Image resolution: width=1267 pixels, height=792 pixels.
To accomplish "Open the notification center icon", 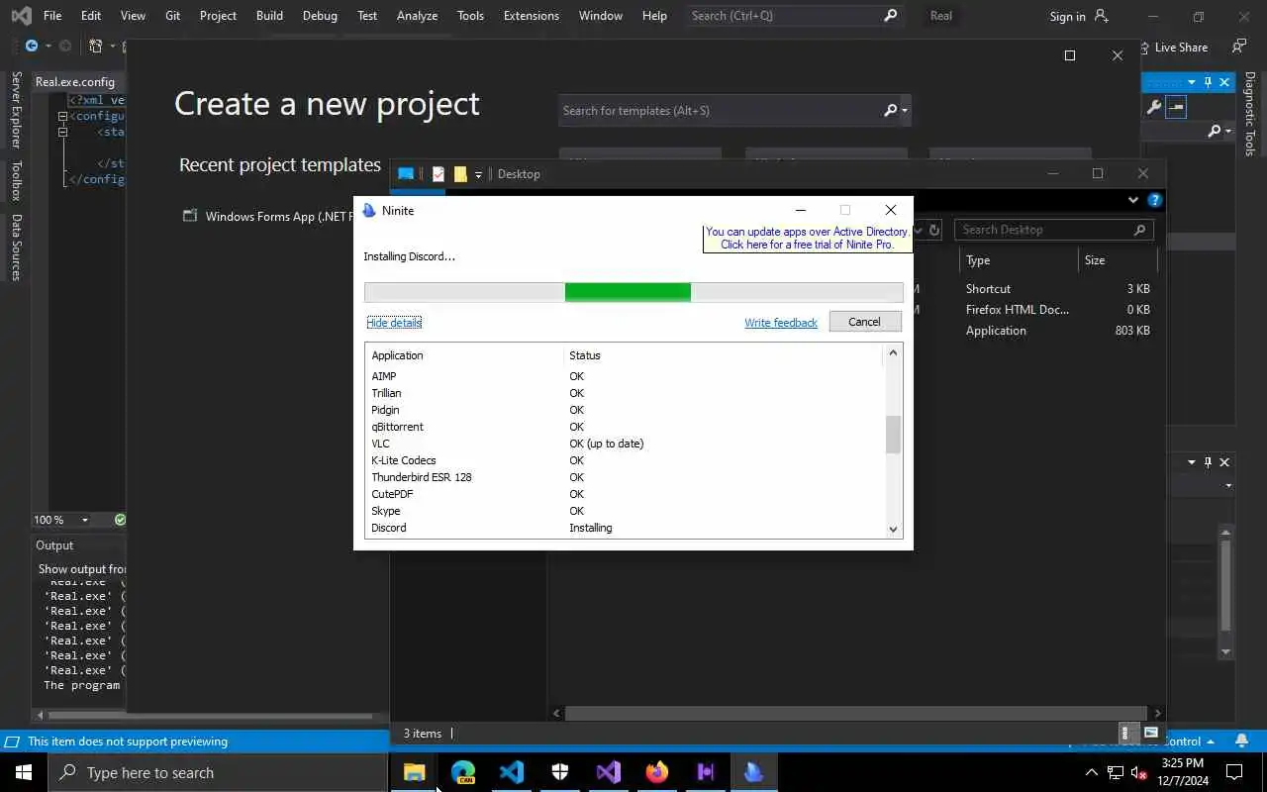I will pyautogui.click(x=1234, y=772).
